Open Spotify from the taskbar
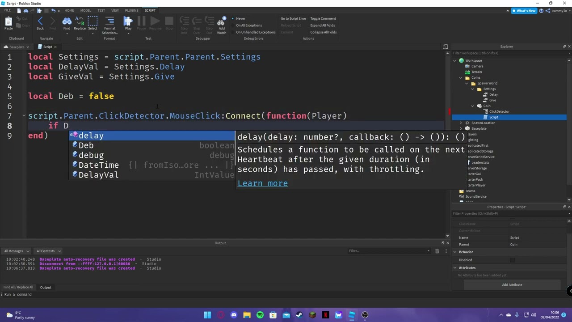Image resolution: width=572 pixels, height=322 pixels. pyautogui.click(x=260, y=315)
